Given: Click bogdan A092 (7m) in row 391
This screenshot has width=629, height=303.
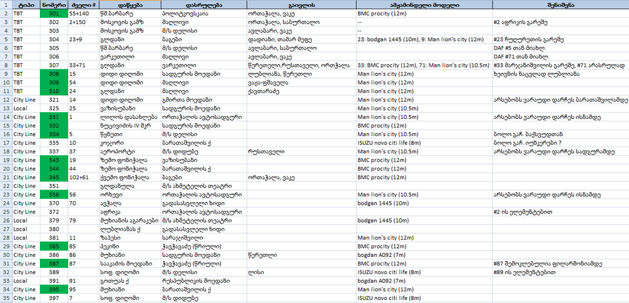Looking at the screenshot, I should coord(424,281).
